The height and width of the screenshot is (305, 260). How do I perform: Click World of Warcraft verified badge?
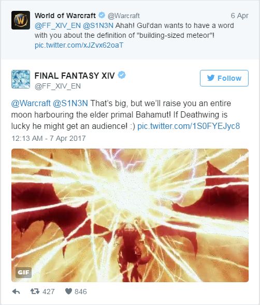coord(102,15)
